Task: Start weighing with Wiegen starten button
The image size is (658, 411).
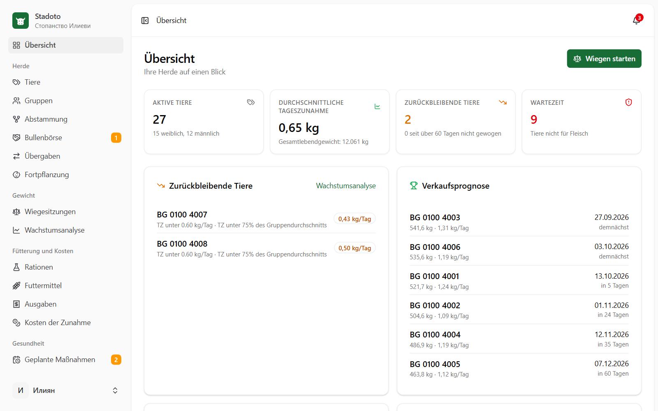Action: (x=604, y=59)
